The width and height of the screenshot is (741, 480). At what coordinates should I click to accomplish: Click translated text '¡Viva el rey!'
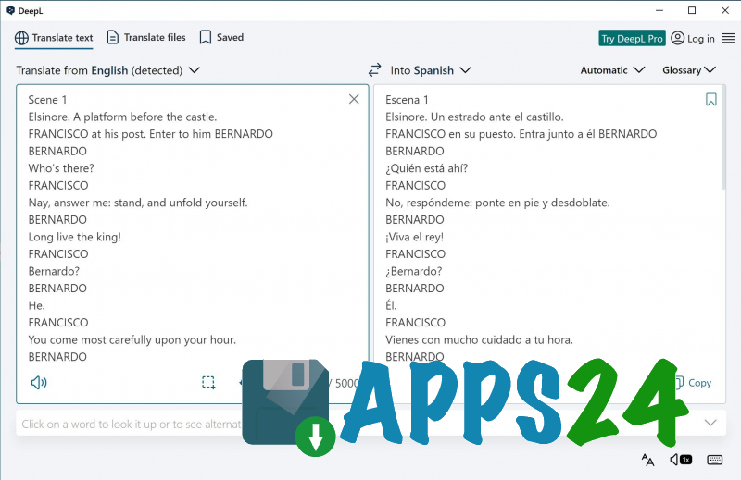coord(414,237)
